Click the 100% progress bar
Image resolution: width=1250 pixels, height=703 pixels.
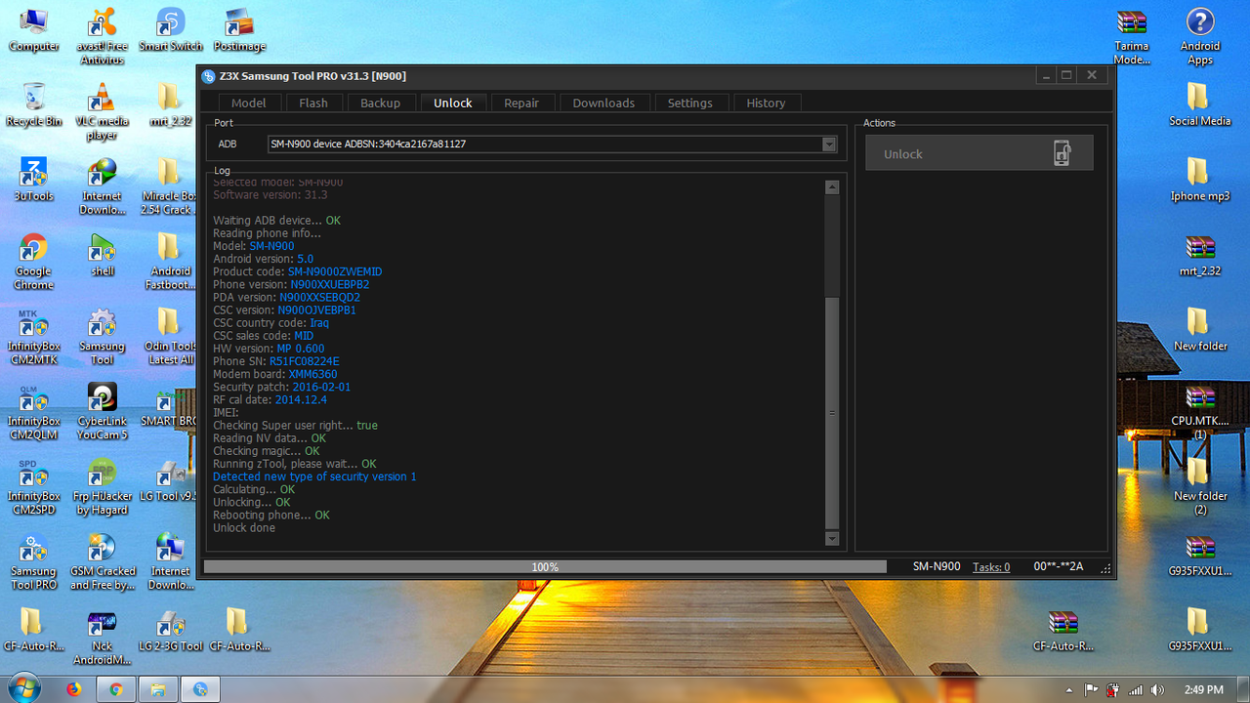coord(545,567)
